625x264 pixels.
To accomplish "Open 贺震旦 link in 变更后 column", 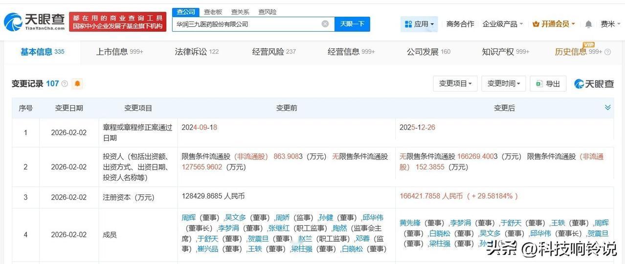I will tap(598, 234).
